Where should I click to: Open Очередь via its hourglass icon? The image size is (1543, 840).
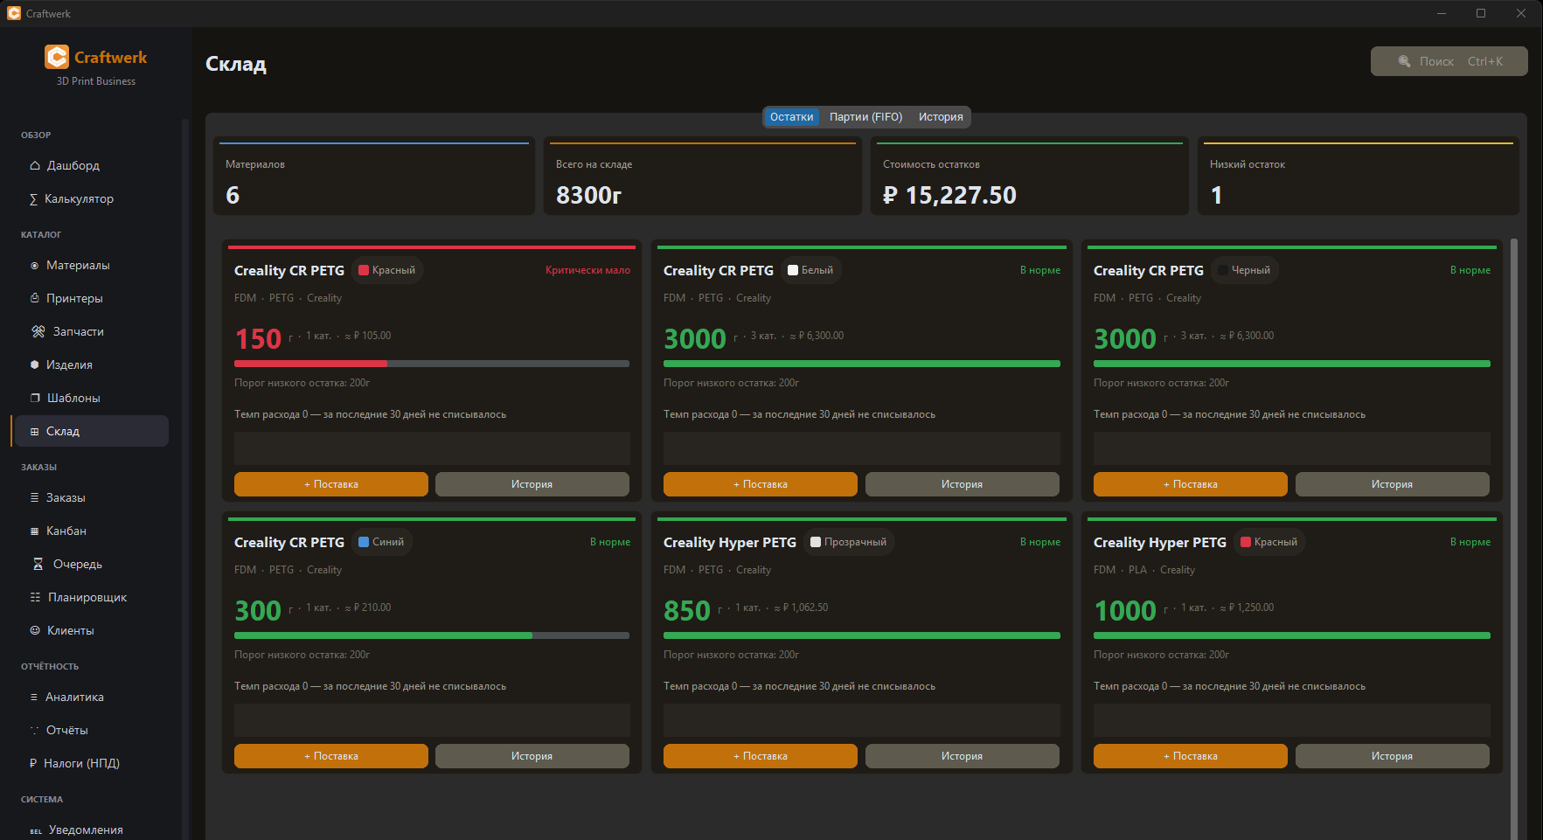pyautogui.click(x=38, y=564)
